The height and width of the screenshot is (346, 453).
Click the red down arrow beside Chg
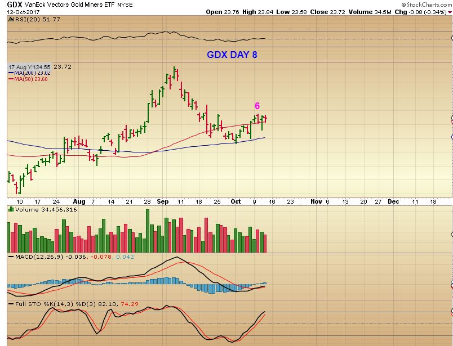(450, 12)
